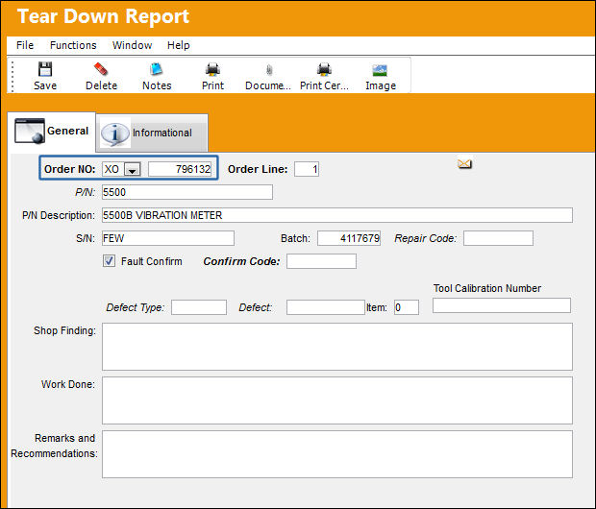The height and width of the screenshot is (509, 596).
Task: Switch to the Informational tab
Action: (152, 133)
